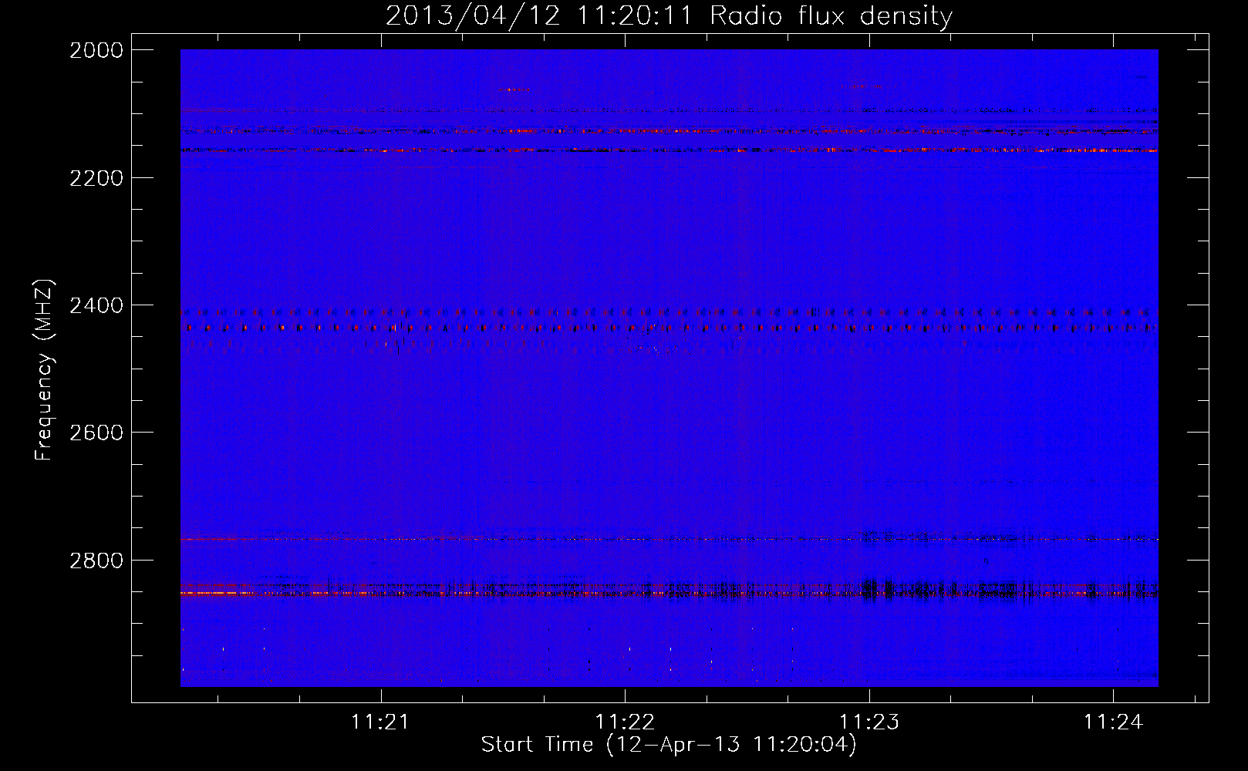Screen dimensions: 1248x771
Task: Click the 11:24 time axis label
Action: coord(1113,722)
